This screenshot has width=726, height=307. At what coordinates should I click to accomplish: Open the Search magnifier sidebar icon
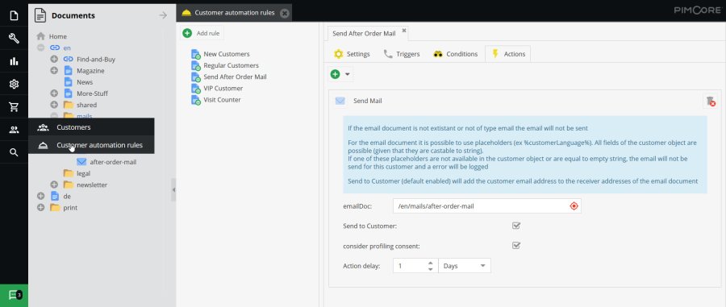pyautogui.click(x=14, y=152)
